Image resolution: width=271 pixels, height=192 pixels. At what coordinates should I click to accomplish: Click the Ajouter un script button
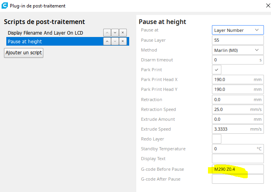click(24, 53)
